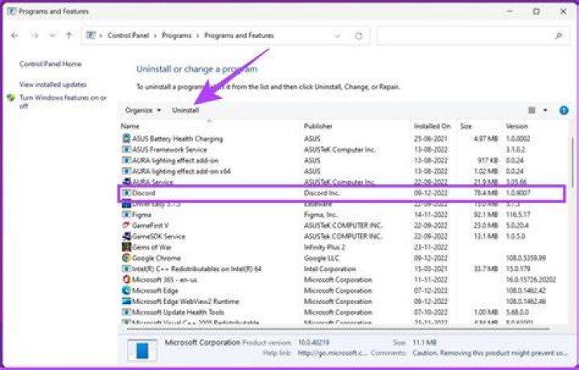Screen dimensions: 579x370
Task: Select the ASUS Framework Service entry
Action: pyautogui.click(x=170, y=150)
